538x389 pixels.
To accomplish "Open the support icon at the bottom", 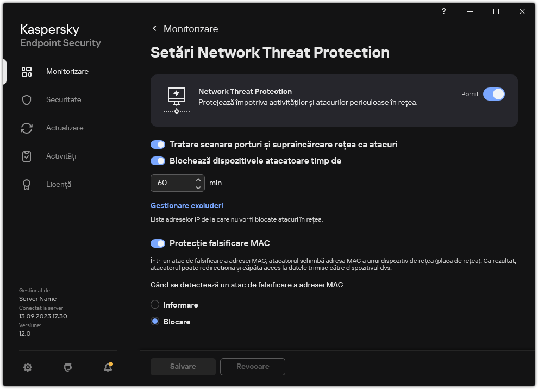I will point(67,367).
